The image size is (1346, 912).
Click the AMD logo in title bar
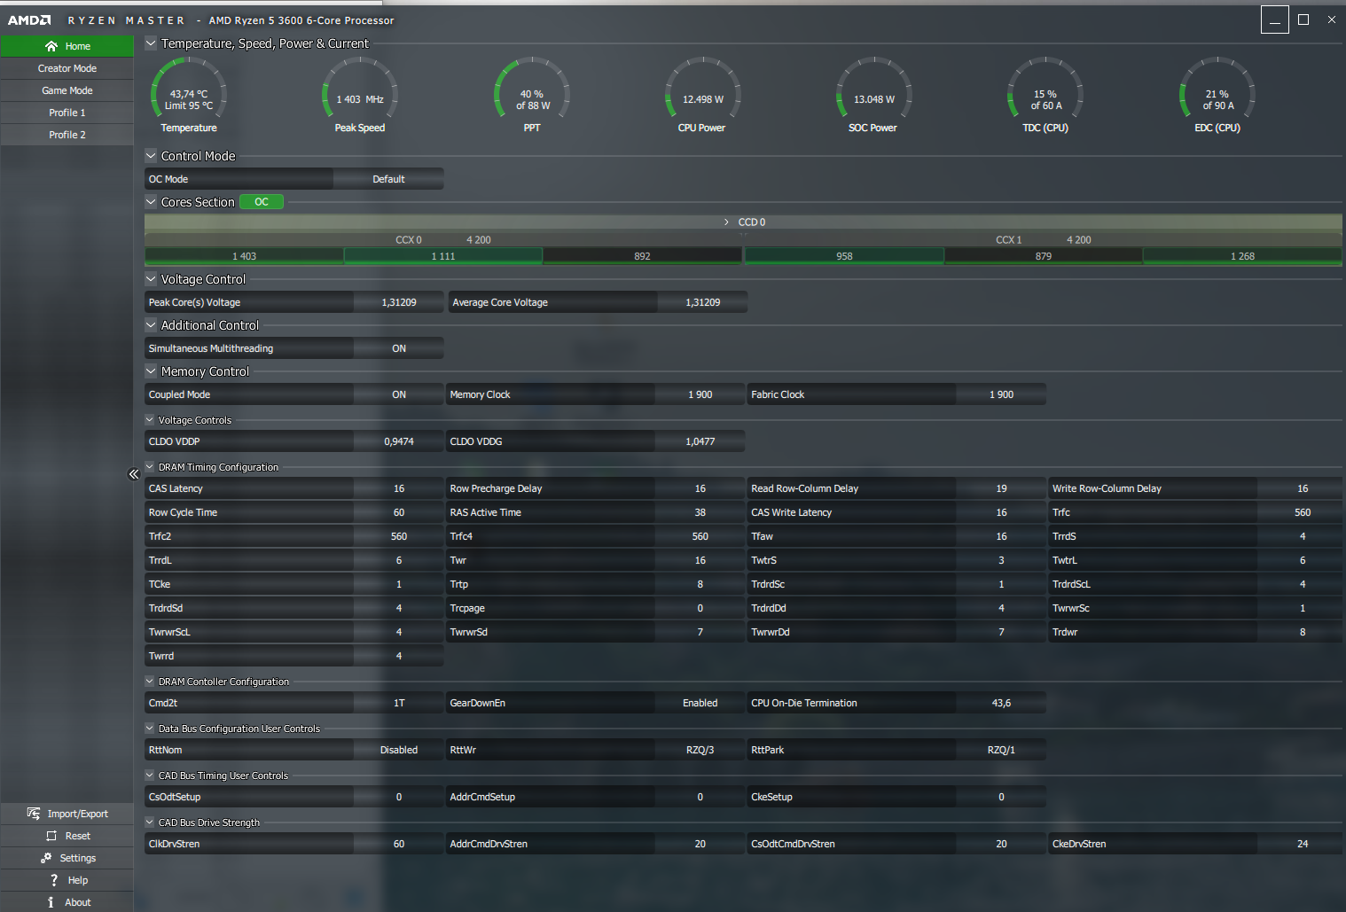(x=29, y=20)
